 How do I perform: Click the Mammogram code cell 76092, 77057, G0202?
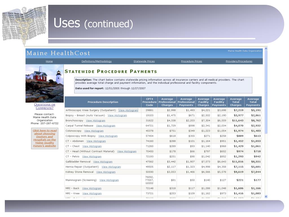[x=150, y=180]
